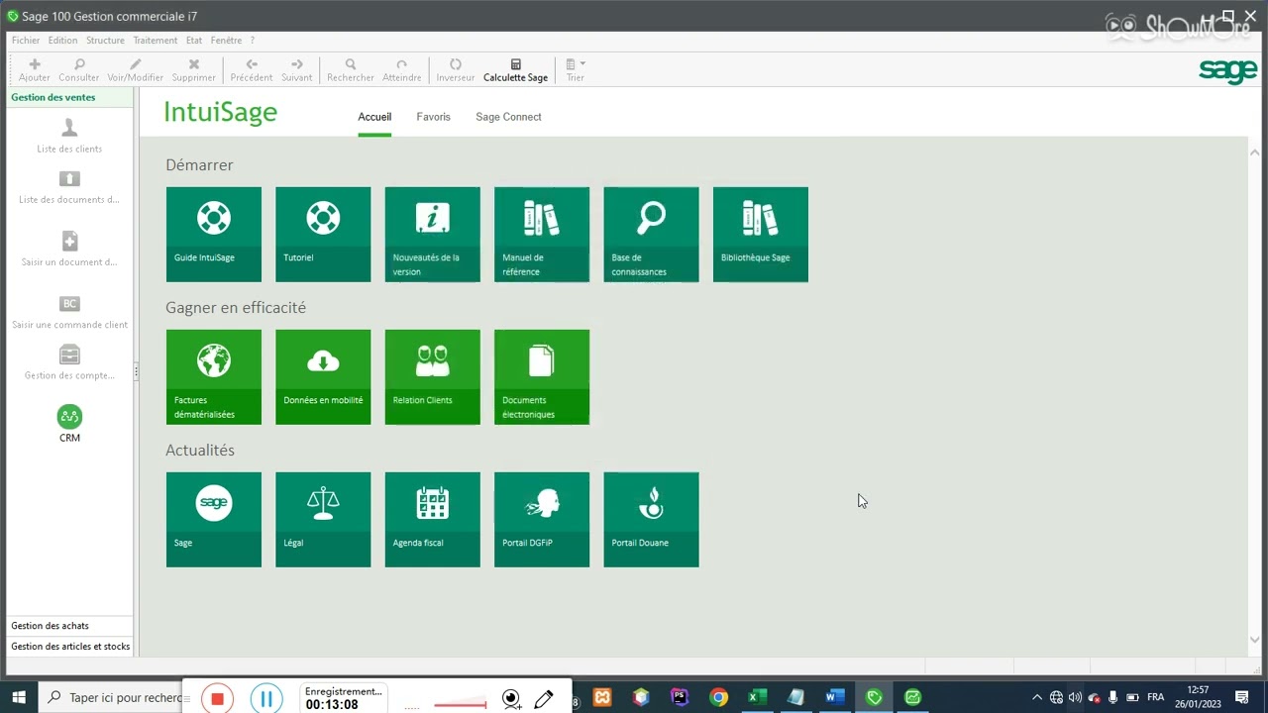The image size is (1268, 713).
Task: Open XAMPP from the taskbar
Action: (x=602, y=697)
